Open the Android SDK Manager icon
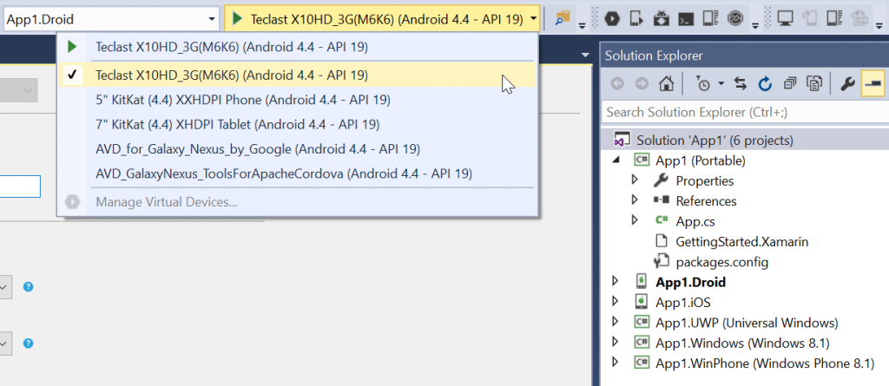 pos(661,19)
